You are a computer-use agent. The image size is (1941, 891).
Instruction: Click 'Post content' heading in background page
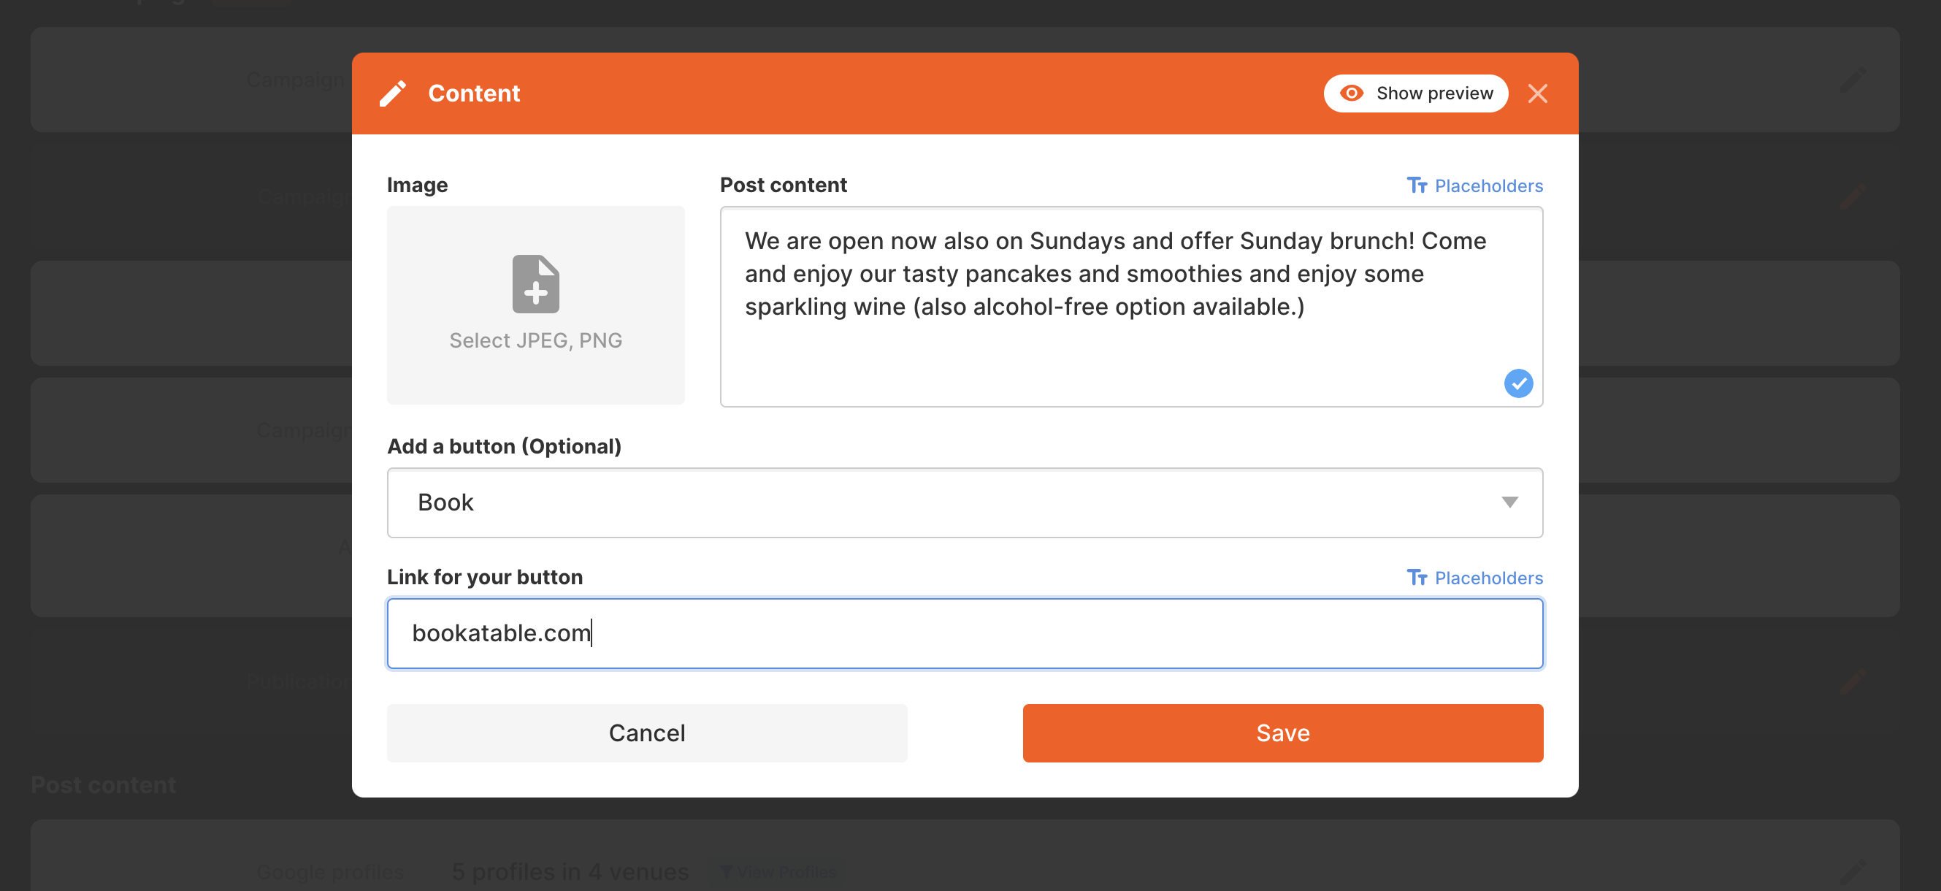pyautogui.click(x=103, y=784)
